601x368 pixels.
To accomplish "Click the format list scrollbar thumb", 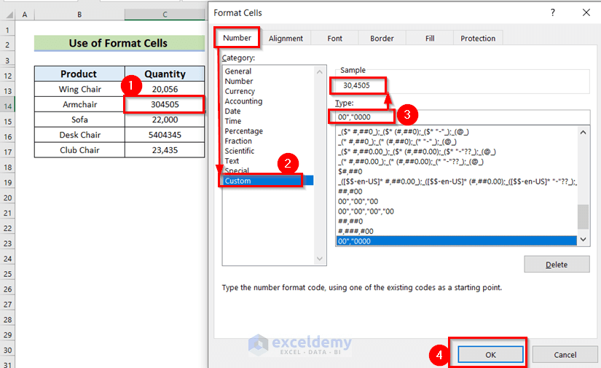I will pyautogui.click(x=583, y=216).
